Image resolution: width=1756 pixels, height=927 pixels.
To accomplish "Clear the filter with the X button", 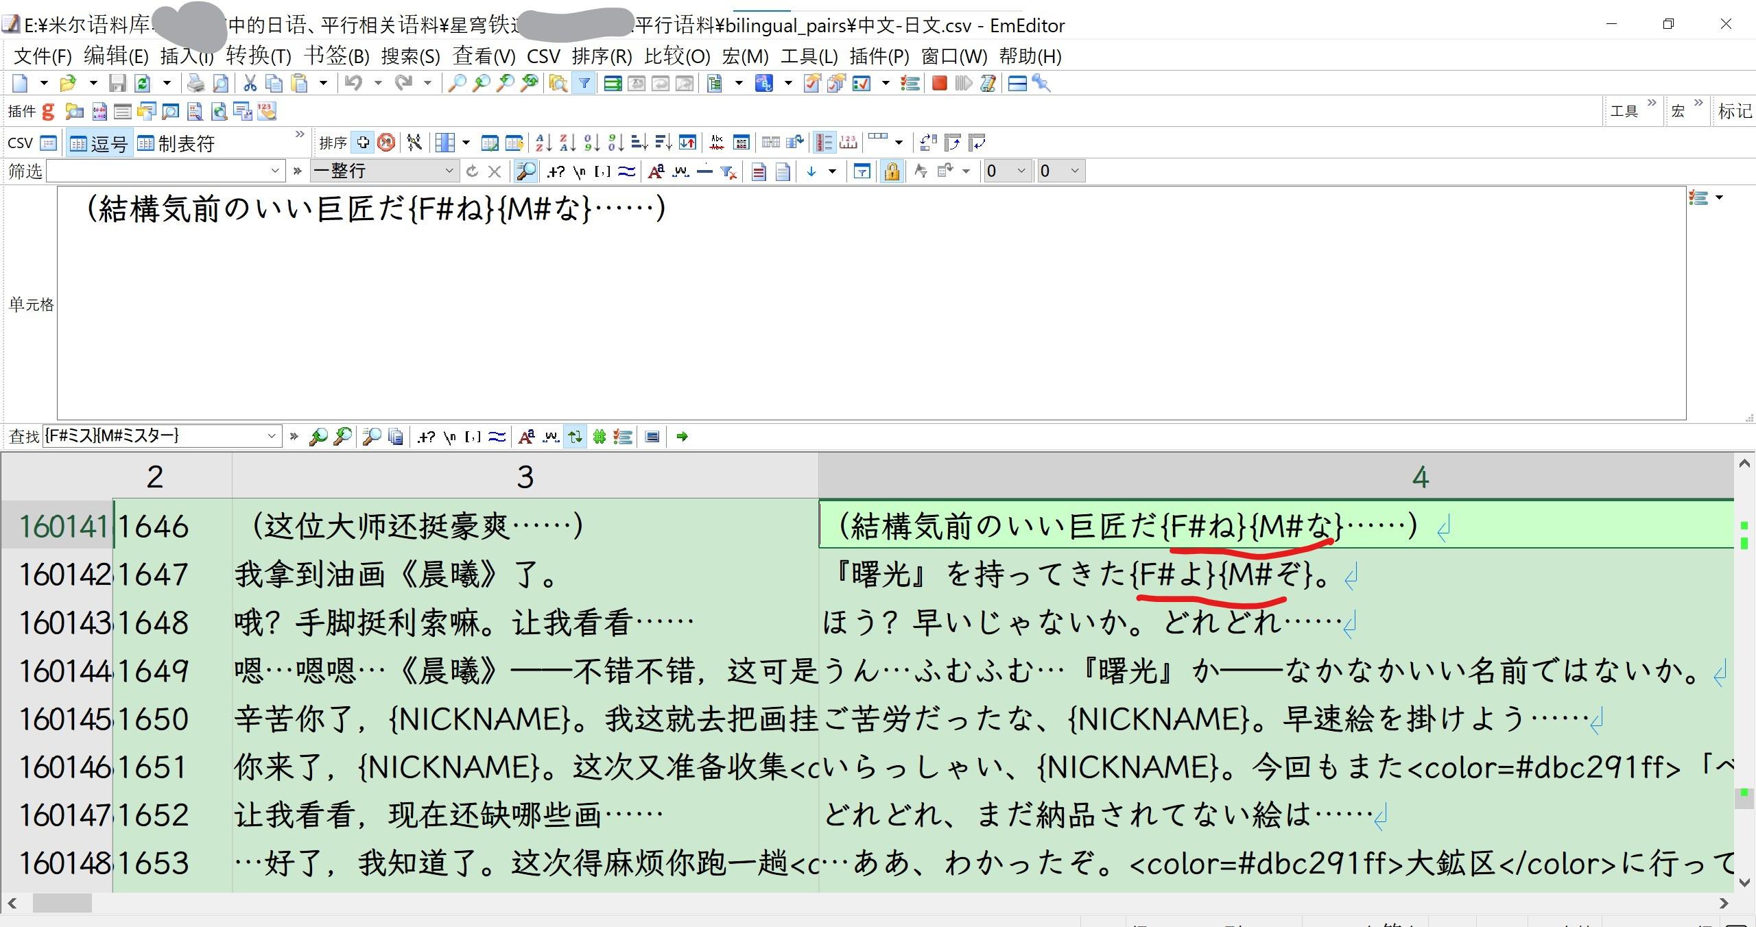I will (495, 171).
